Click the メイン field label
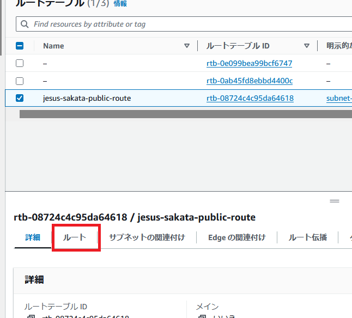 click(x=208, y=307)
